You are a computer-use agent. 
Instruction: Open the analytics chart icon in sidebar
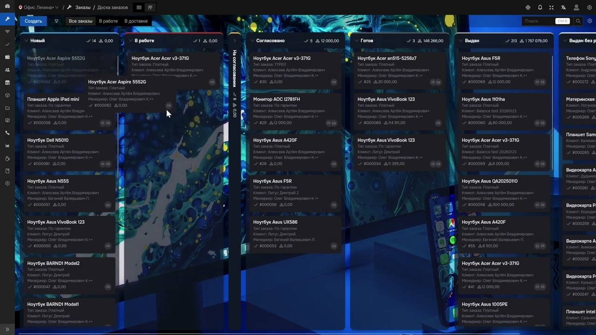7,146
